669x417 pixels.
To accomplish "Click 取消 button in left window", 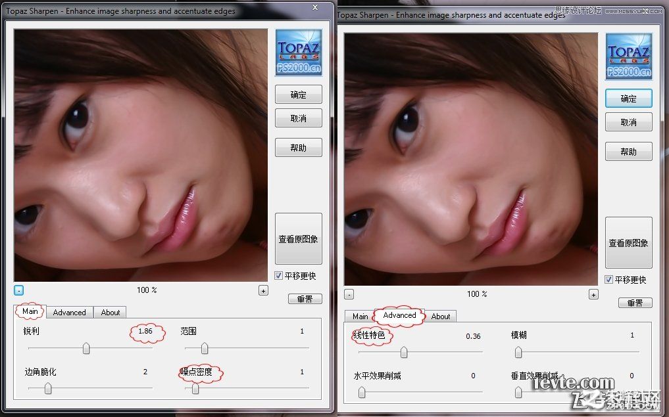I will pos(298,118).
